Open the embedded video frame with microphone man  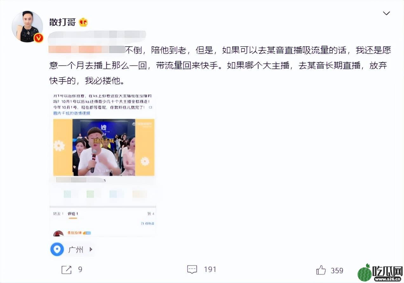click(x=104, y=147)
